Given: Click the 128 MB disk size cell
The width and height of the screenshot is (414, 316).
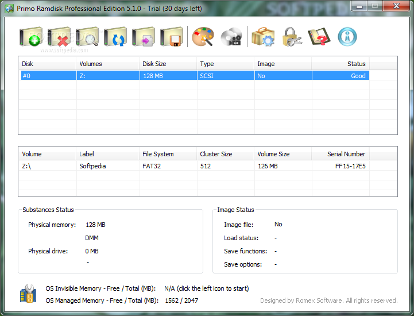Looking at the screenshot, I should pyautogui.click(x=168, y=76).
